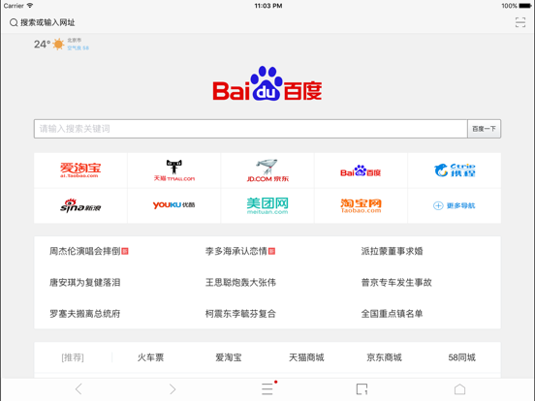Open the browser menu hamburger icon
This screenshot has width=535, height=401.
[x=267, y=389]
